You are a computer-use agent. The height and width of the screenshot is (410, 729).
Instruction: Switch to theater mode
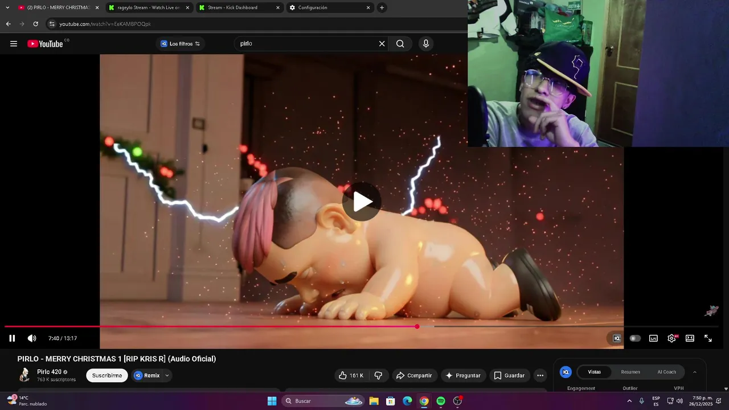(690, 338)
